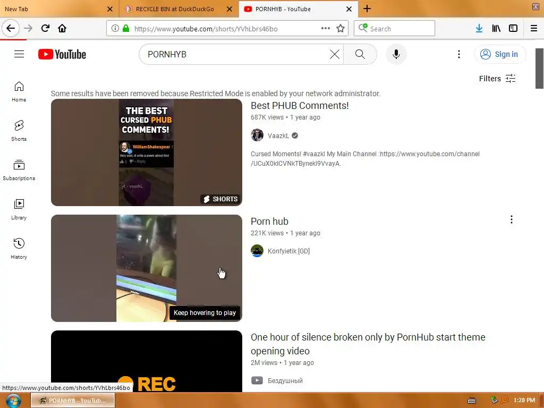This screenshot has width=544, height=408.
Task: Open the Best PHUB Comments! video title
Action: click(x=300, y=106)
